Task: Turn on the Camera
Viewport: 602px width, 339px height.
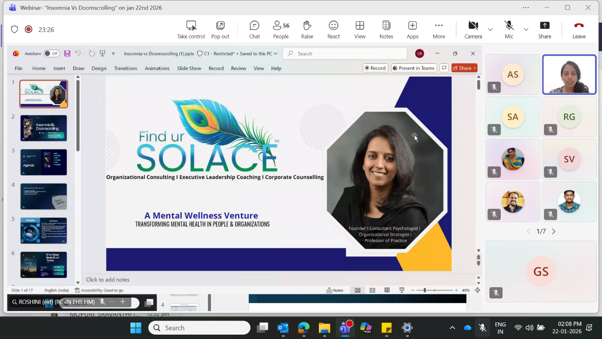Action: [x=473, y=30]
